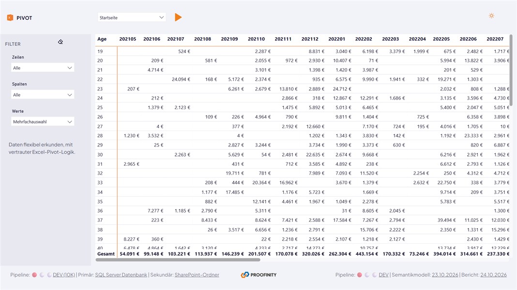Open the DEV link next to Semantikmodell

pyautogui.click(x=383, y=275)
